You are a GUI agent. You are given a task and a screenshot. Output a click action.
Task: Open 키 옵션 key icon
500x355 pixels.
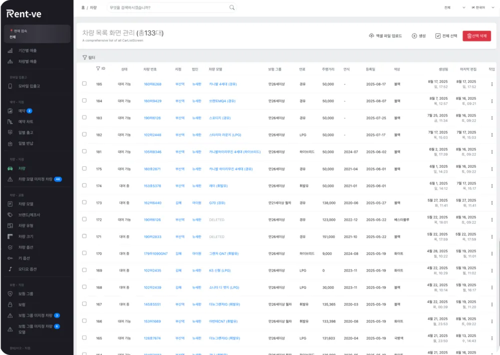click(x=10, y=258)
